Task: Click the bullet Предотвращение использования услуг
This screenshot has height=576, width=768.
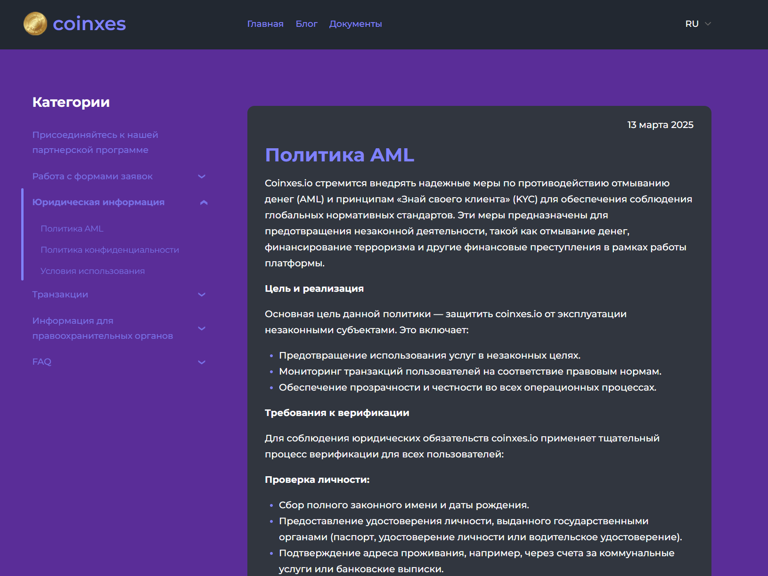Action: pos(430,356)
